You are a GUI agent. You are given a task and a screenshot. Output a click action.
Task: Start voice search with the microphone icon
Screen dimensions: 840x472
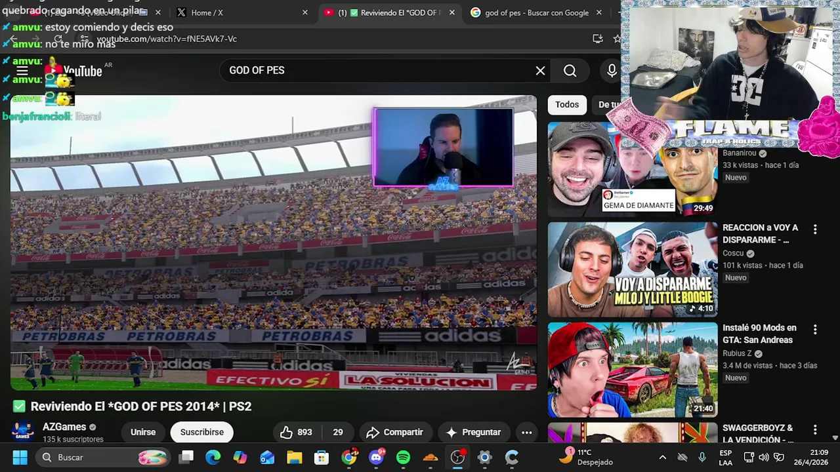(x=612, y=71)
